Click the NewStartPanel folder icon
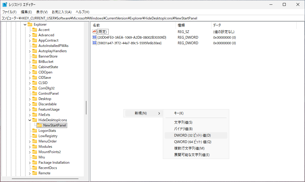The height and width of the screenshot is (182, 305). [x=39, y=125]
